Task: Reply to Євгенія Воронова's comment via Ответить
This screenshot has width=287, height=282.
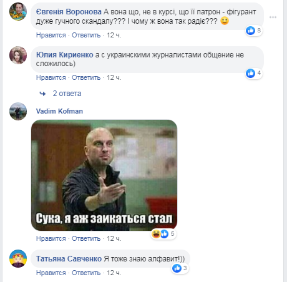Action: click(86, 35)
